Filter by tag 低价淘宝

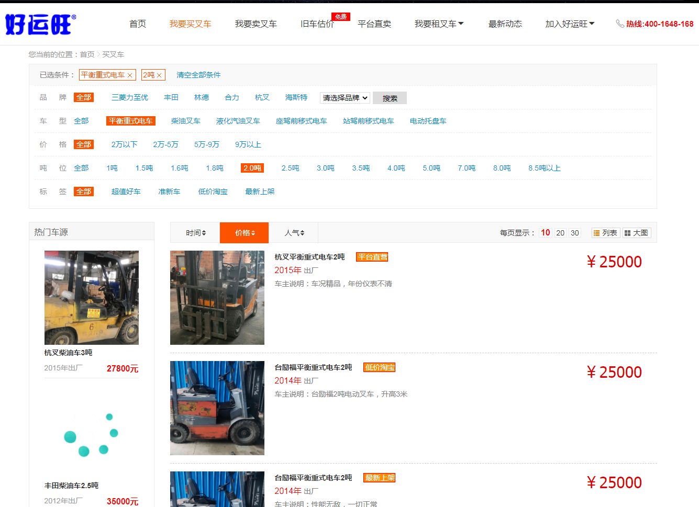(x=213, y=191)
